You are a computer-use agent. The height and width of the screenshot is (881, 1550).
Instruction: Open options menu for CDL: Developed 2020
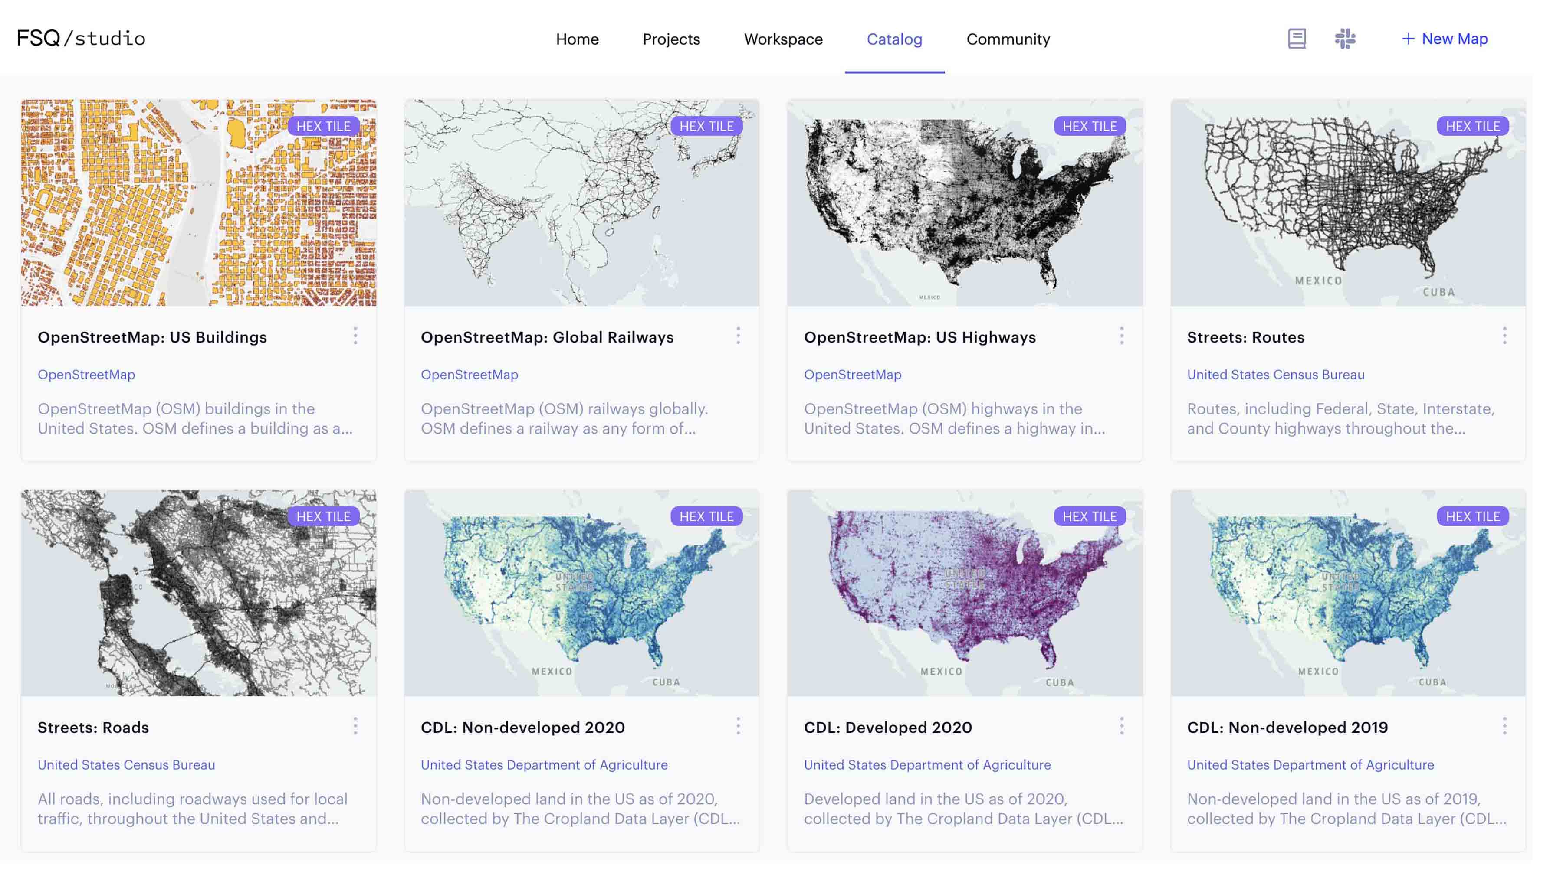(1121, 726)
